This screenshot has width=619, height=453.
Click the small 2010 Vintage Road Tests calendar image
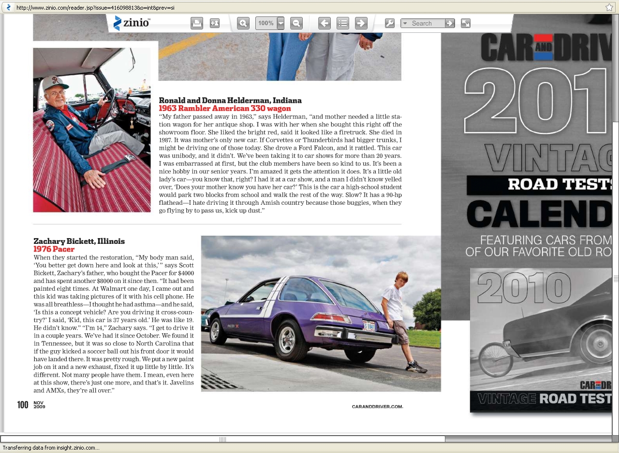541,340
